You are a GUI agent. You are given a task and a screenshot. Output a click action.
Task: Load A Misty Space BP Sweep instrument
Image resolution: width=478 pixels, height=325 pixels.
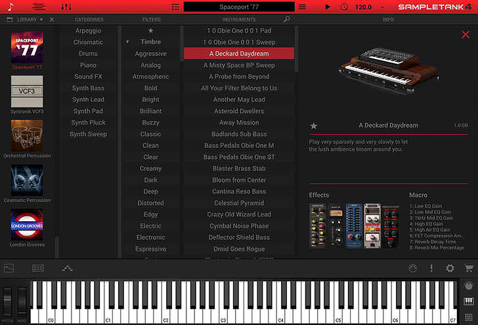tap(239, 65)
